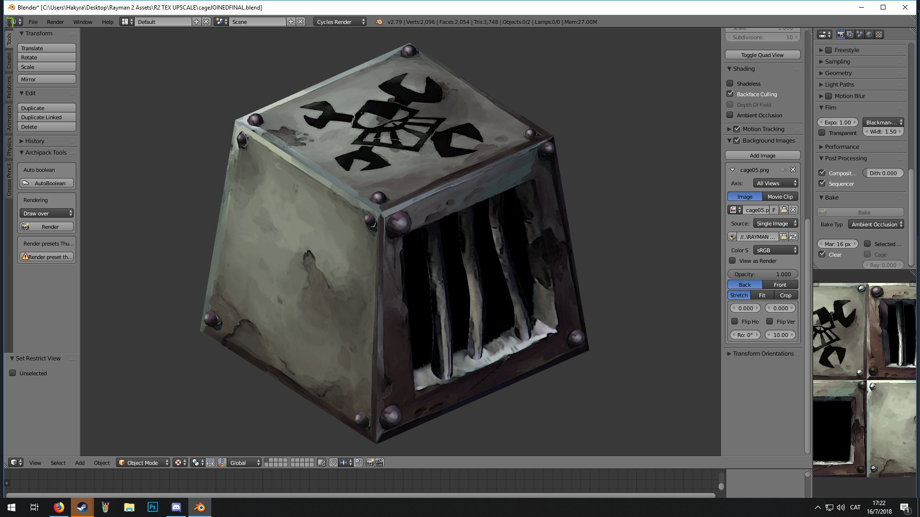Viewport: 920px width, 517px height.
Task: Open Discord from the taskbar
Action: click(176, 507)
